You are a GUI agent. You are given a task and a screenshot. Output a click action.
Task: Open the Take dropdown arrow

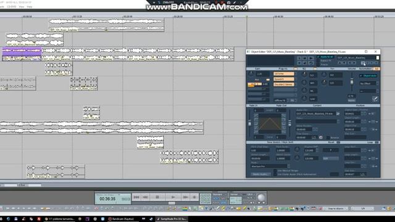[x=338, y=121]
